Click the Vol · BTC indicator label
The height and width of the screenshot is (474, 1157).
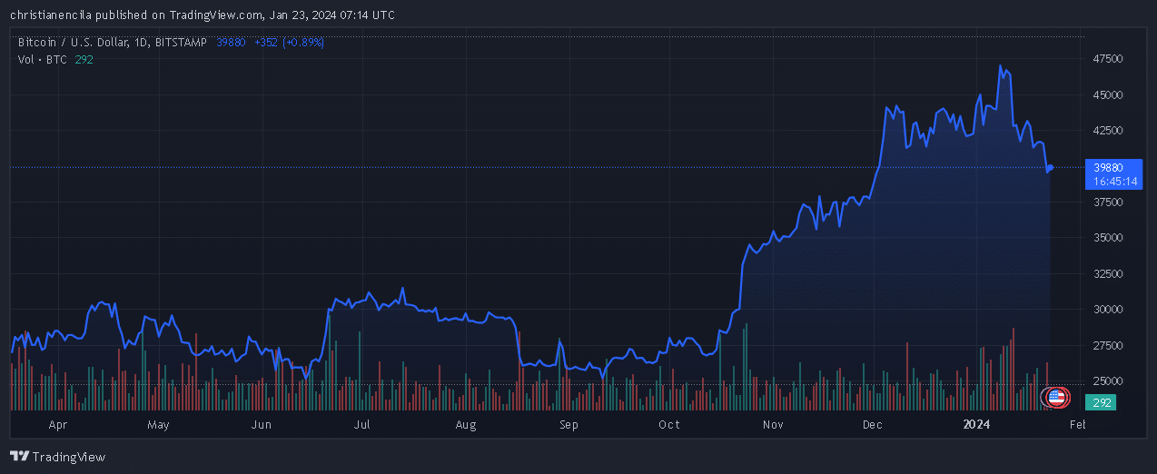[42, 59]
